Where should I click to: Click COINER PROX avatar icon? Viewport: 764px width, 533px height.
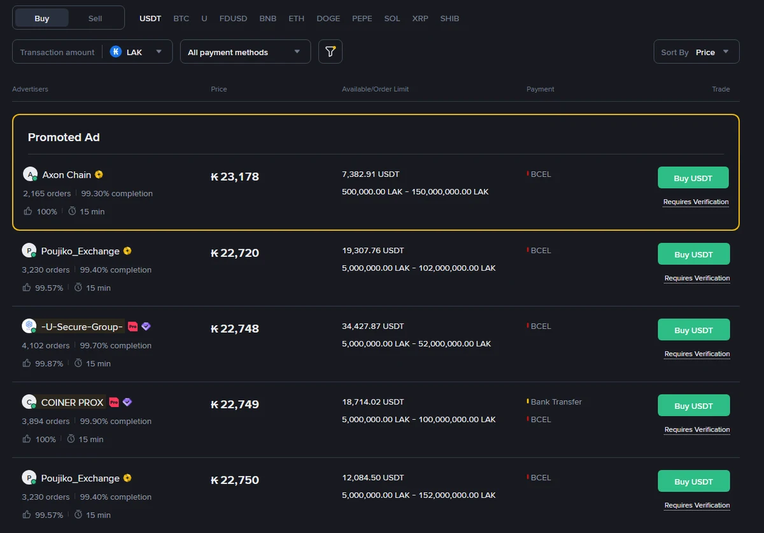point(29,402)
